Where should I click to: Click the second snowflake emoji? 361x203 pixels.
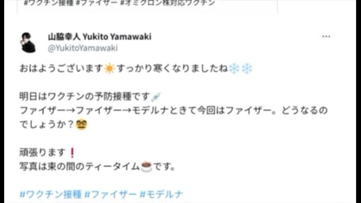pos(247,68)
